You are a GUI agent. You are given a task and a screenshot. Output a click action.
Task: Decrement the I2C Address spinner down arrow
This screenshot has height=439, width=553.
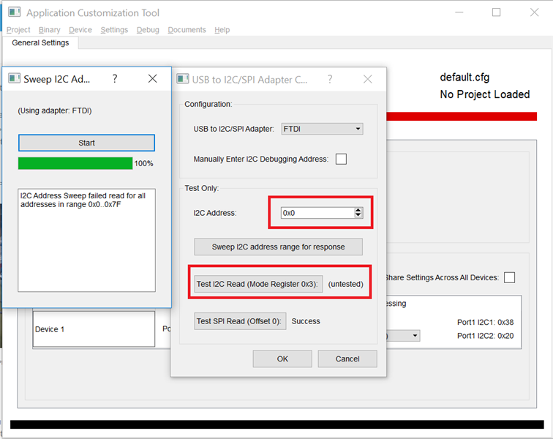point(358,215)
